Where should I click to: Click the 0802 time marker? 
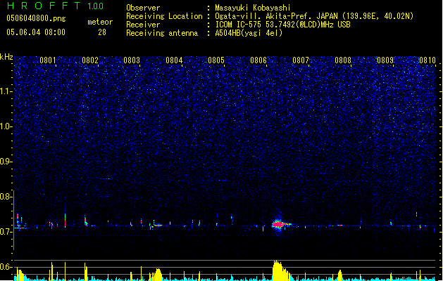coord(90,60)
